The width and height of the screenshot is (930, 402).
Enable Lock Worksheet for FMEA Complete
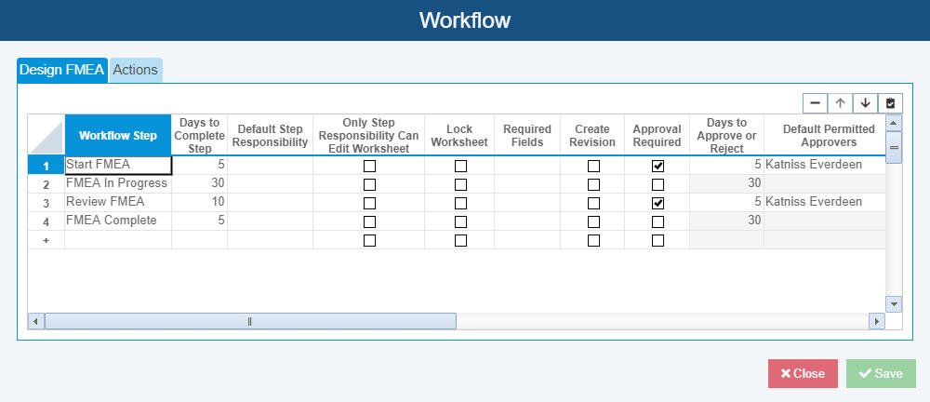(x=460, y=221)
